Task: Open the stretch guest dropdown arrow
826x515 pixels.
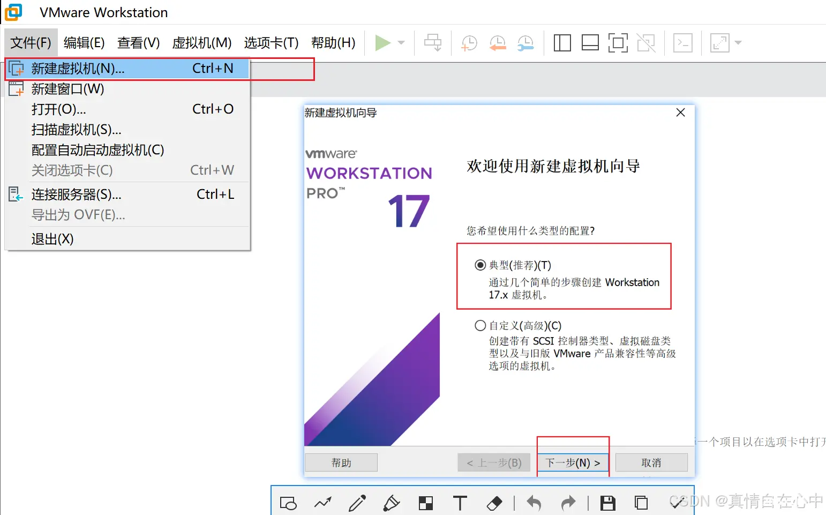Action: click(738, 43)
